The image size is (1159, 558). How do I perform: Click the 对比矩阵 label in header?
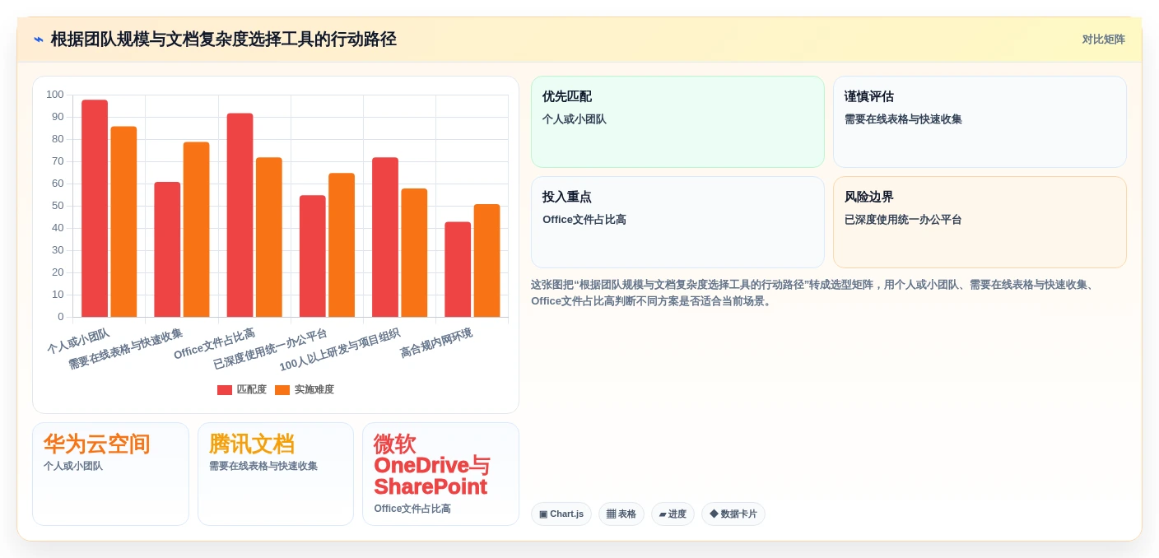point(1103,40)
